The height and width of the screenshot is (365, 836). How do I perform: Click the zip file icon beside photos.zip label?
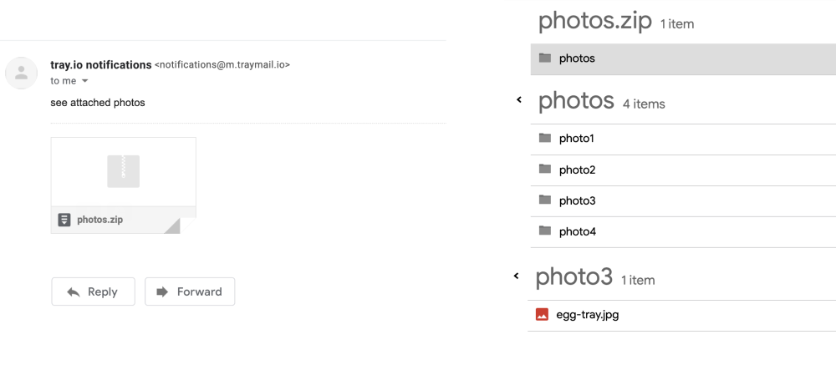coord(64,220)
